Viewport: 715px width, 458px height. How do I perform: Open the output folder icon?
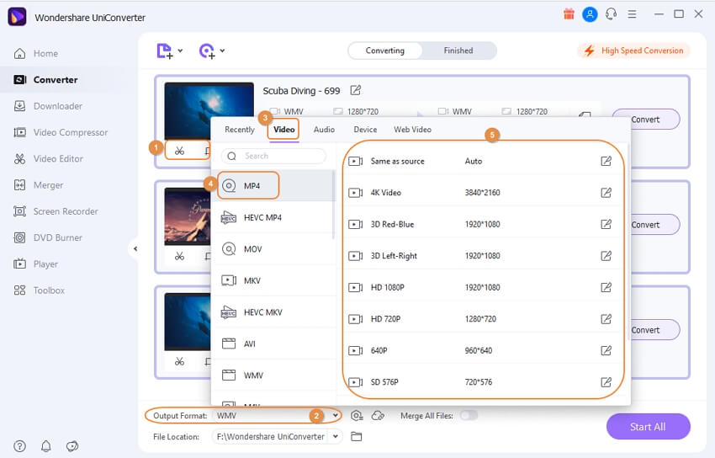(x=357, y=436)
